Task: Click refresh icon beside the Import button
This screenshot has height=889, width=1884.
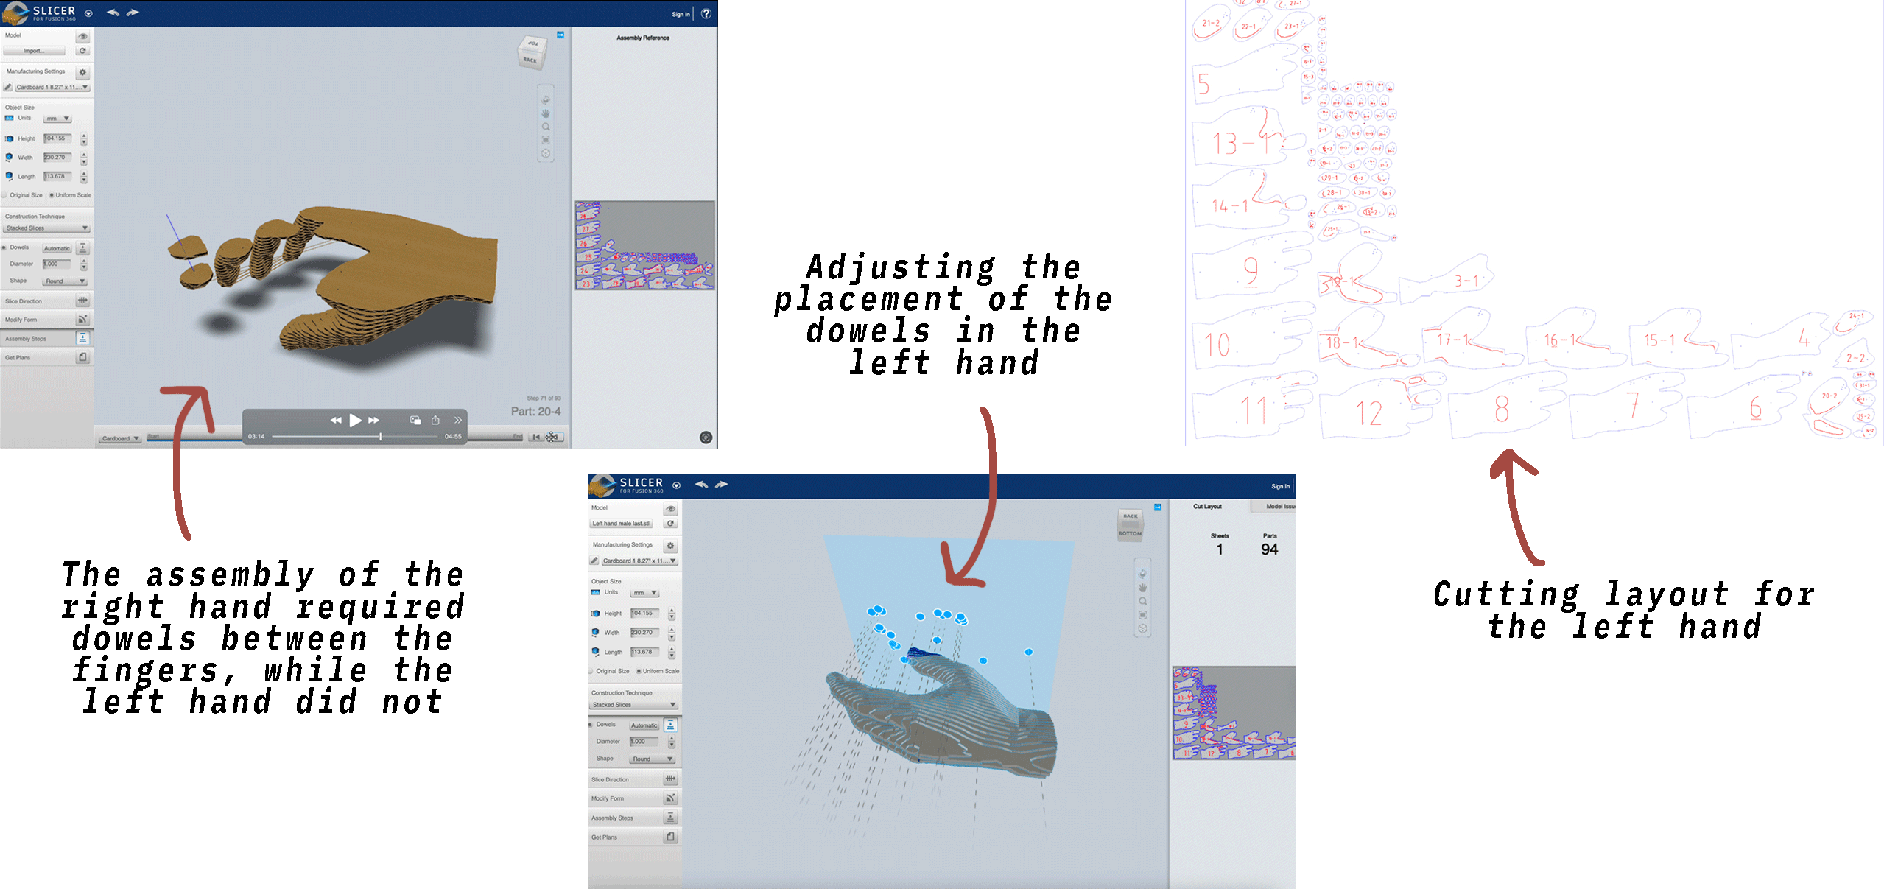Action: point(82,51)
